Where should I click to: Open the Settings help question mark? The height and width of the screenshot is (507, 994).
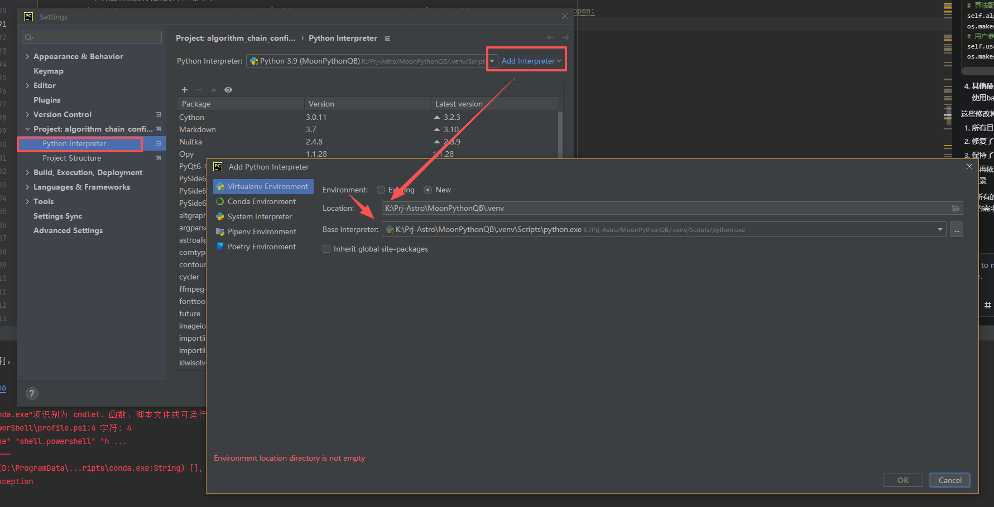click(x=32, y=393)
